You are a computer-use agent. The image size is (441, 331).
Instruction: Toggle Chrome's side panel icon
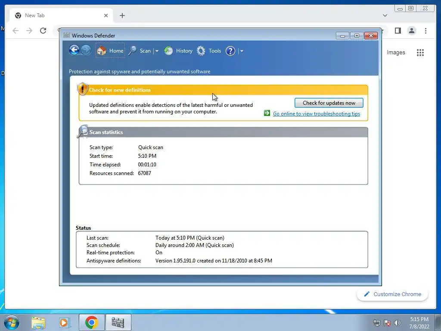[x=398, y=31]
